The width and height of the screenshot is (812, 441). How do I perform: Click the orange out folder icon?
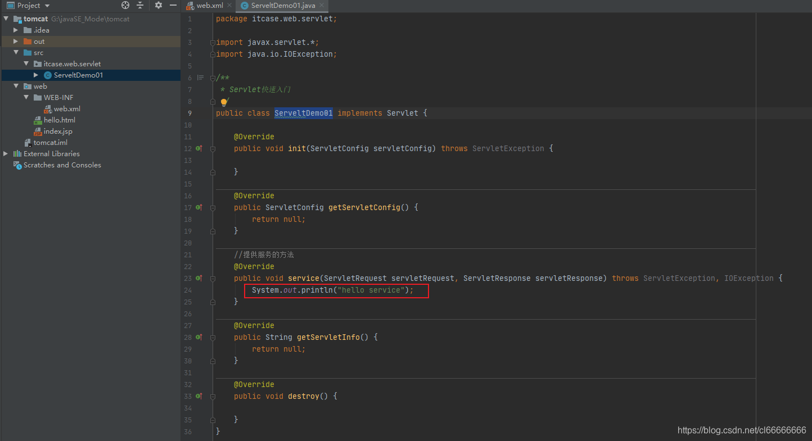coord(28,42)
